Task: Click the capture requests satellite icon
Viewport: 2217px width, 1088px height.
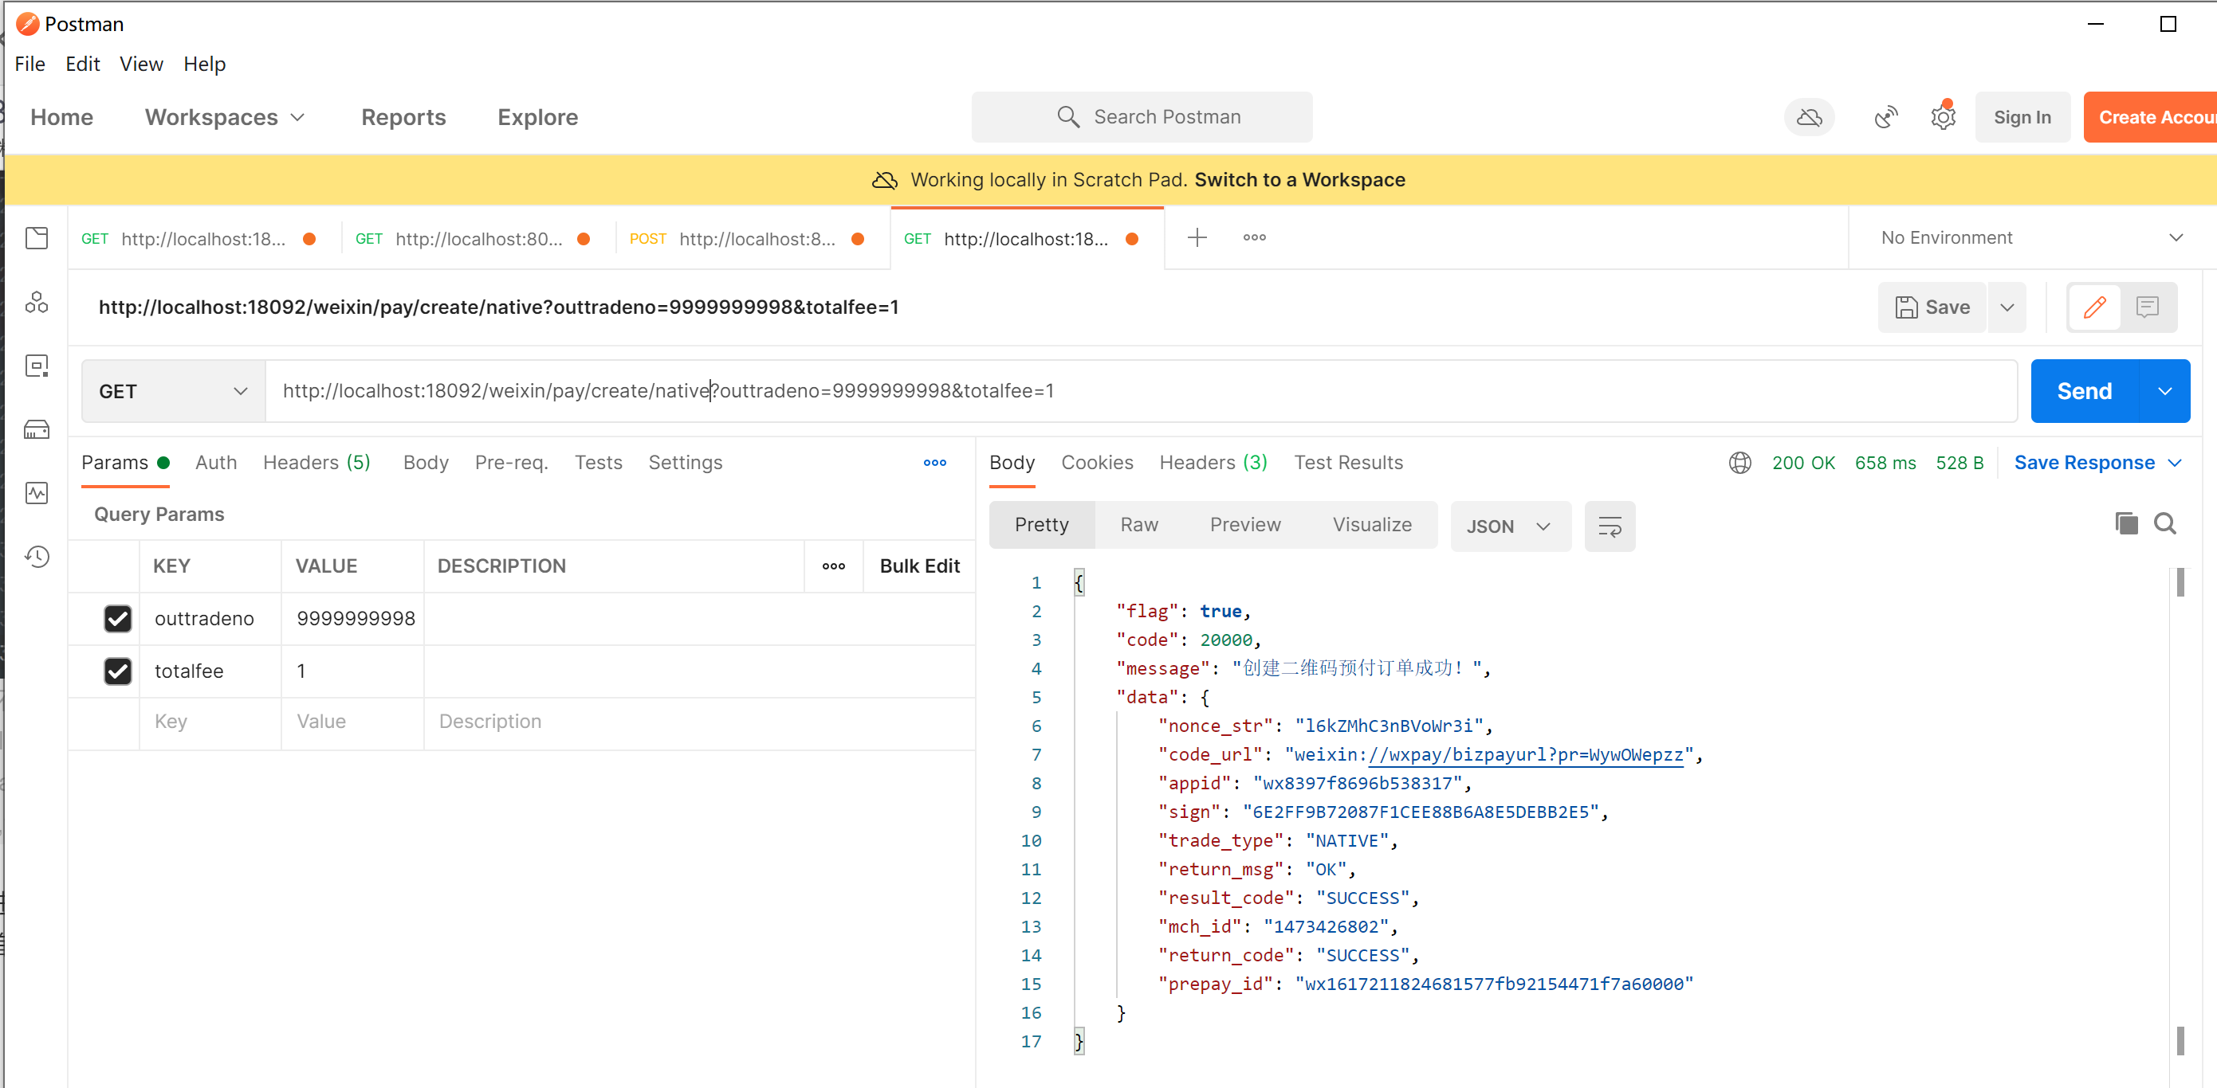Action: tap(1885, 117)
